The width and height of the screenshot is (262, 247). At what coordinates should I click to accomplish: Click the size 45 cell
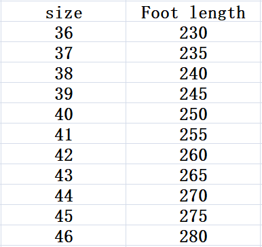[64, 215]
